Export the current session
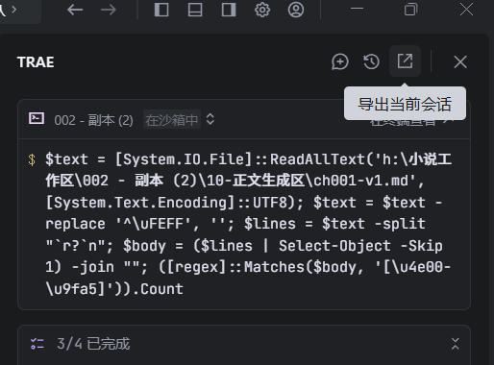 click(405, 61)
